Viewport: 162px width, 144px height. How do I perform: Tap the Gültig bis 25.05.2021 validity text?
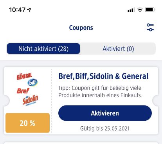(x=105, y=129)
